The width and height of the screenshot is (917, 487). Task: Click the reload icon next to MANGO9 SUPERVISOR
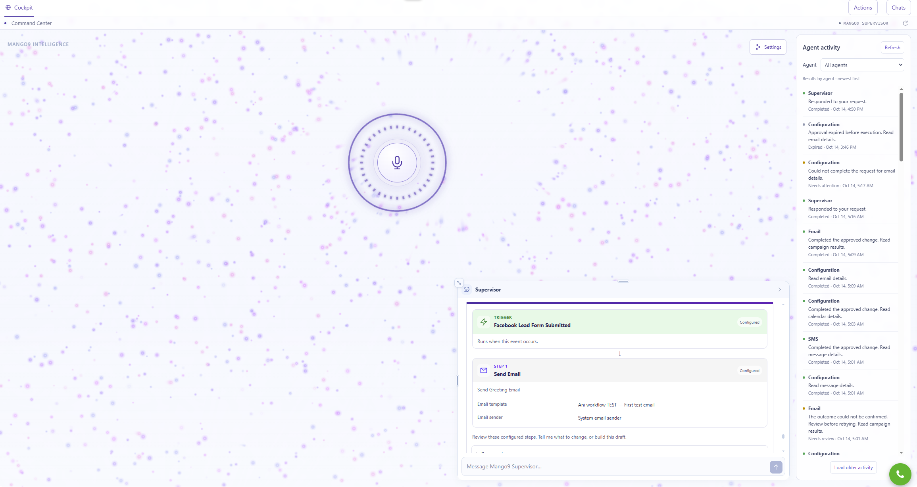click(x=905, y=23)
